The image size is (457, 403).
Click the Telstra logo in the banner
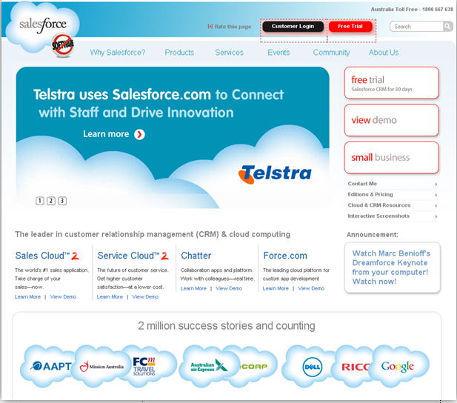tap(275, 174)
